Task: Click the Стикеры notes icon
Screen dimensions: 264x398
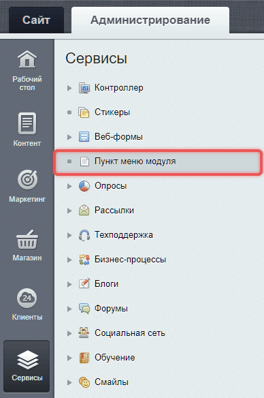Action: (x=84, y=112)
